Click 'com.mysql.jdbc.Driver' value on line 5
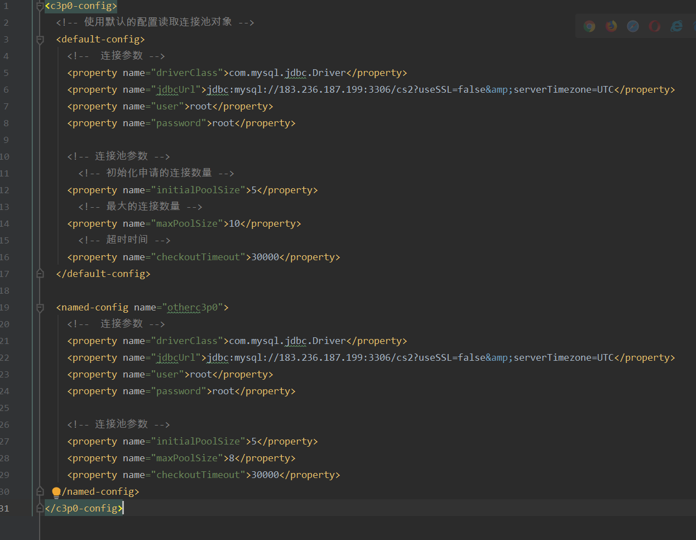 (x=287, y=73)
